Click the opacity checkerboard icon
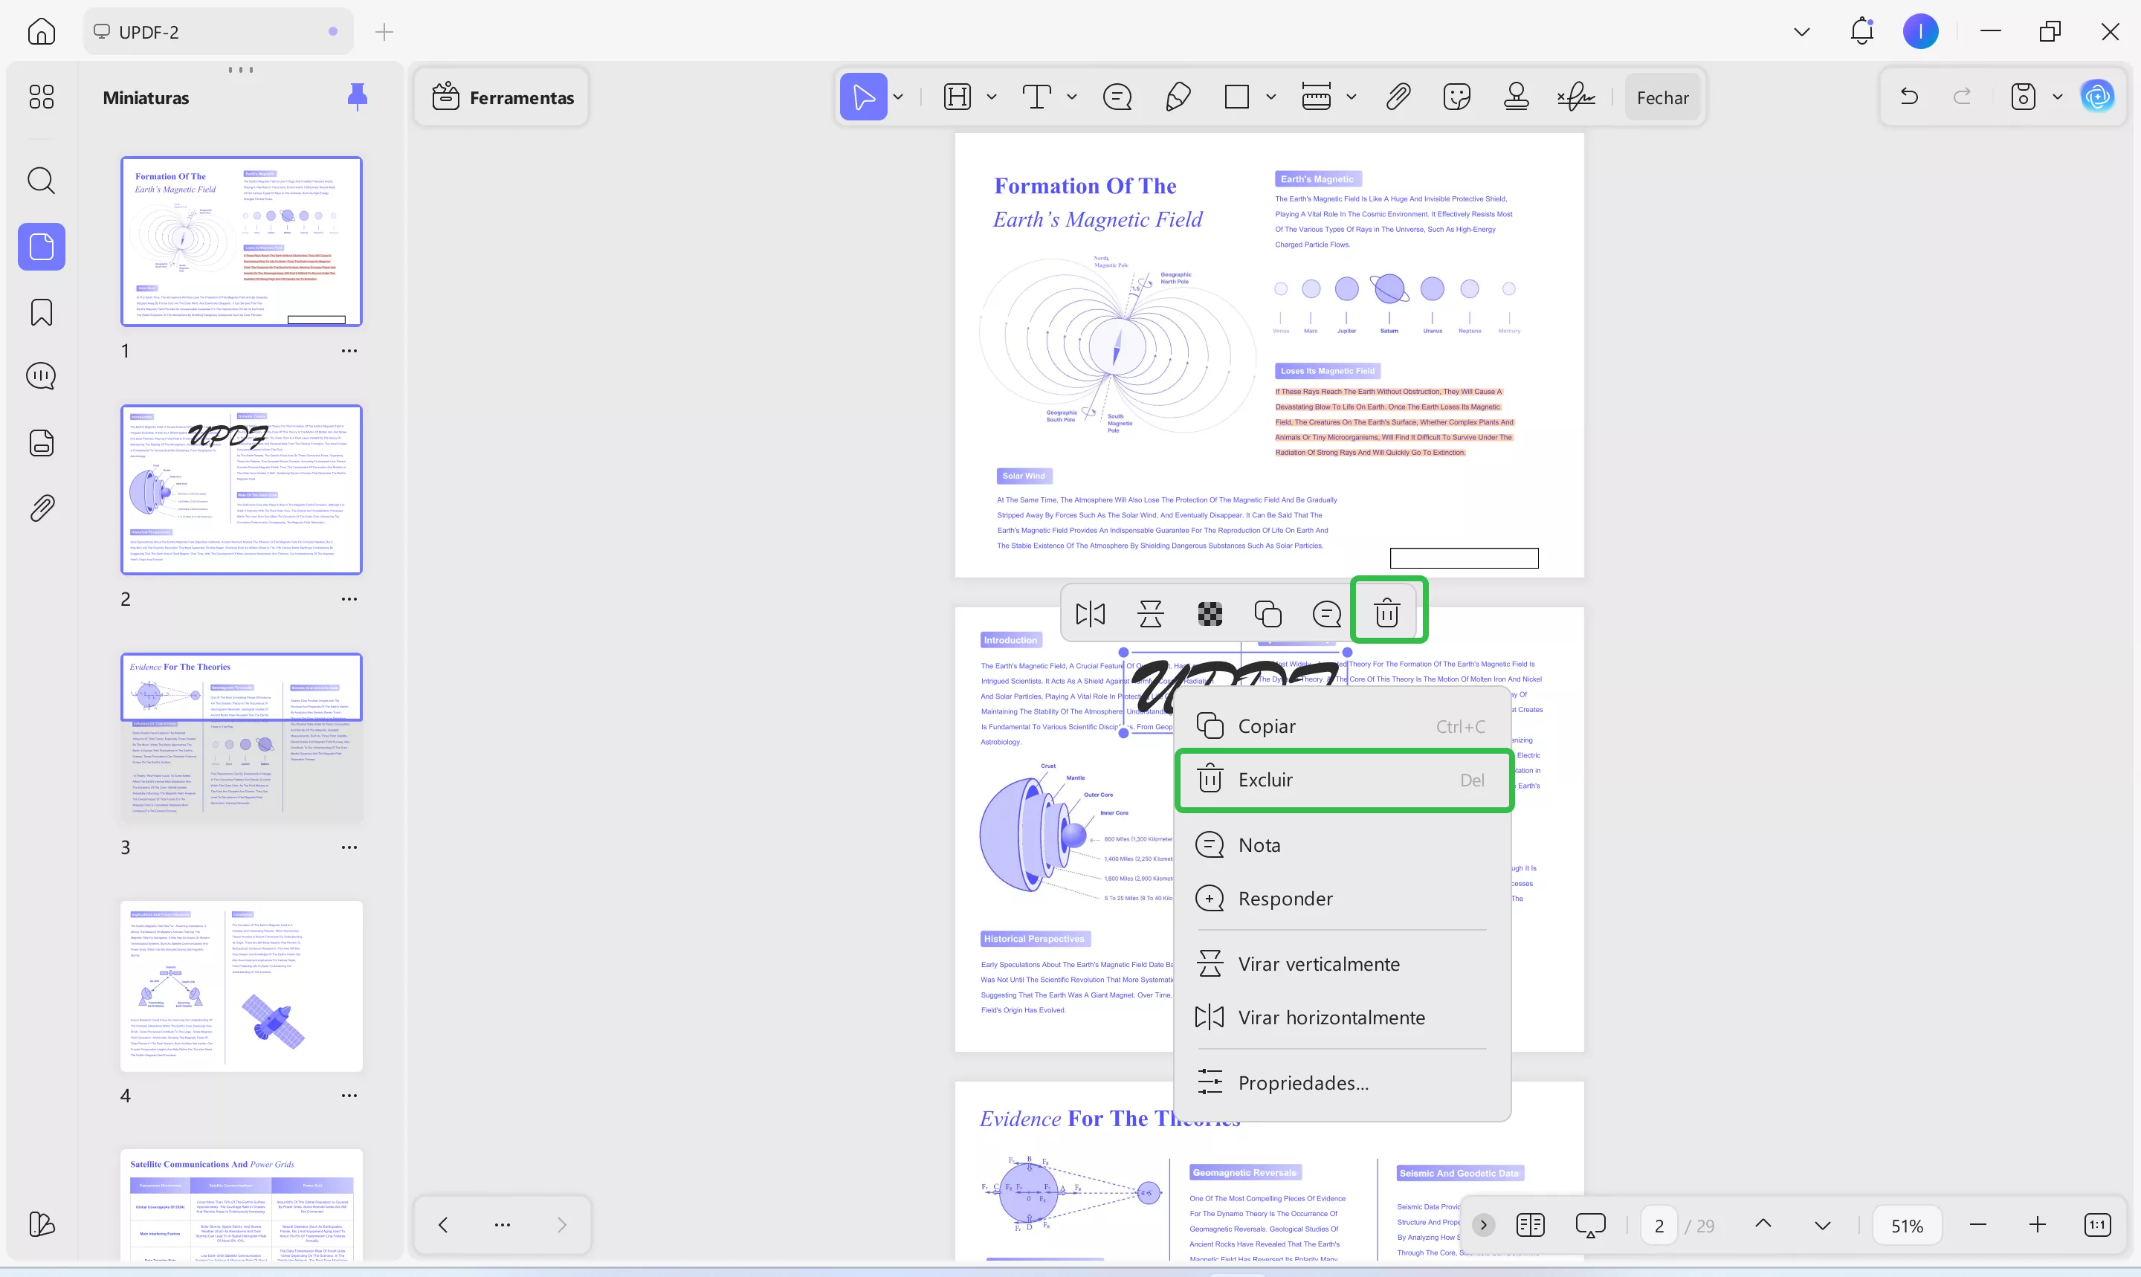 [1209, 613]
